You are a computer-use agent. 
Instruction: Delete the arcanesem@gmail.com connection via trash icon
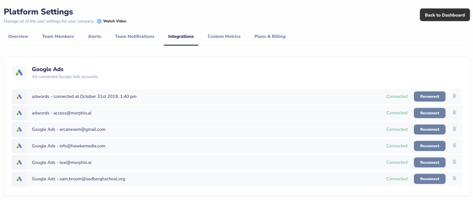pyautogui.click(x=455, y=129)
